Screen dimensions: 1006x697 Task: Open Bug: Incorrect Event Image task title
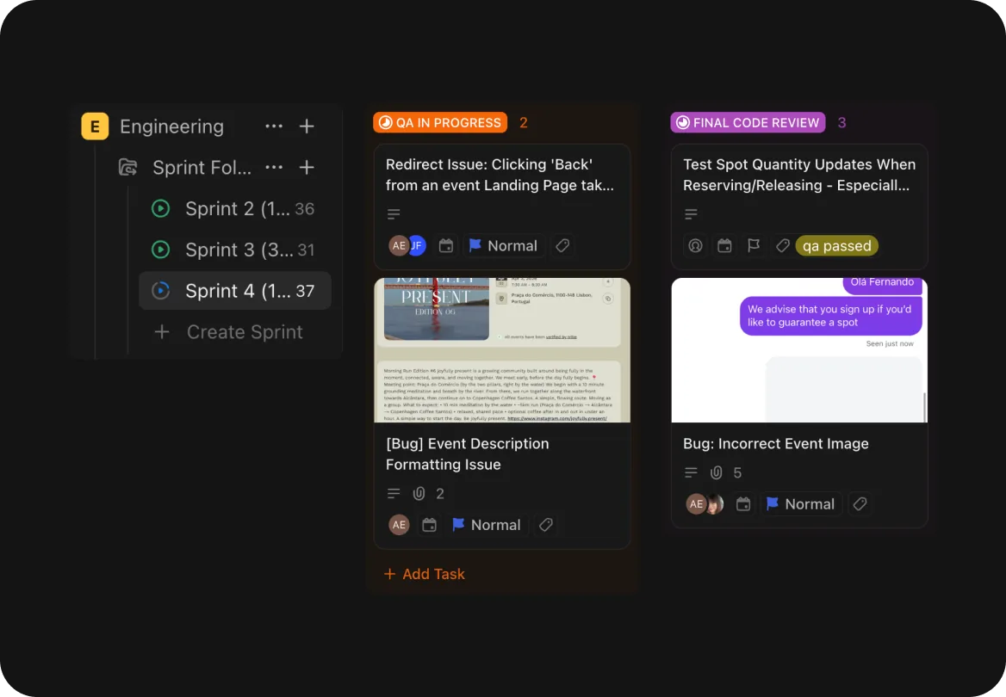776,444
